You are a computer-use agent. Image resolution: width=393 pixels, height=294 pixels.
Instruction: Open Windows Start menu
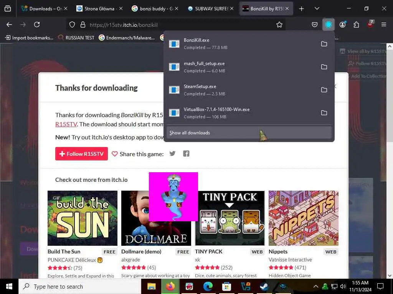9,286
